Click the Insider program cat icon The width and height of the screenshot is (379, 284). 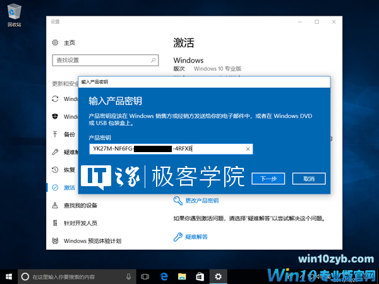pos(55,240)
